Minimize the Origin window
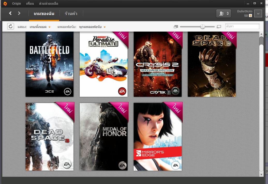 [248, 3]
